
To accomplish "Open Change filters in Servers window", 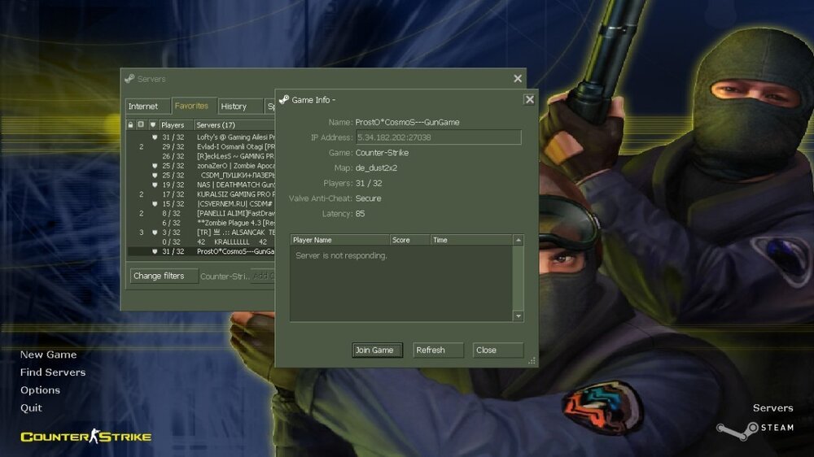I will [160, 276].
